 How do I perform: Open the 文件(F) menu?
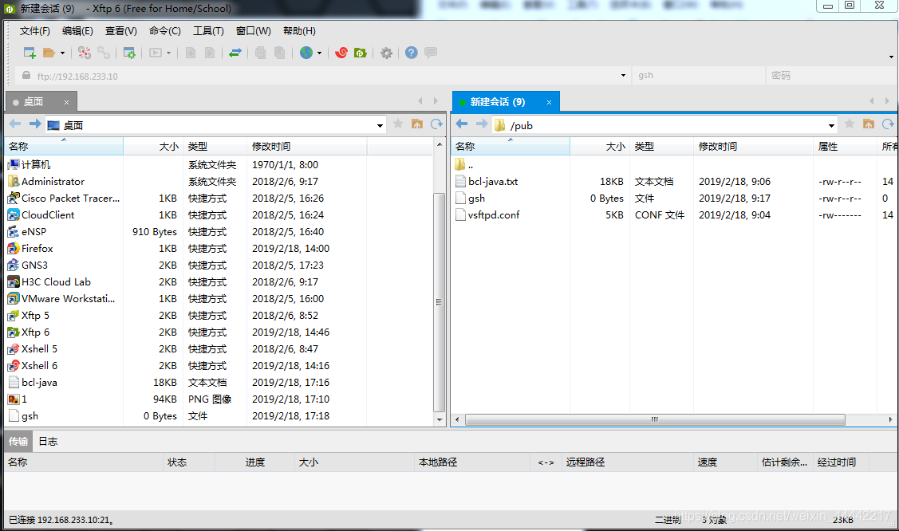(x=34, y=31)
